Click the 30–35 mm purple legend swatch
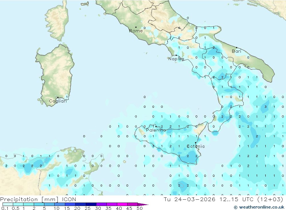 pyautogui.click(x=102, y=204)
